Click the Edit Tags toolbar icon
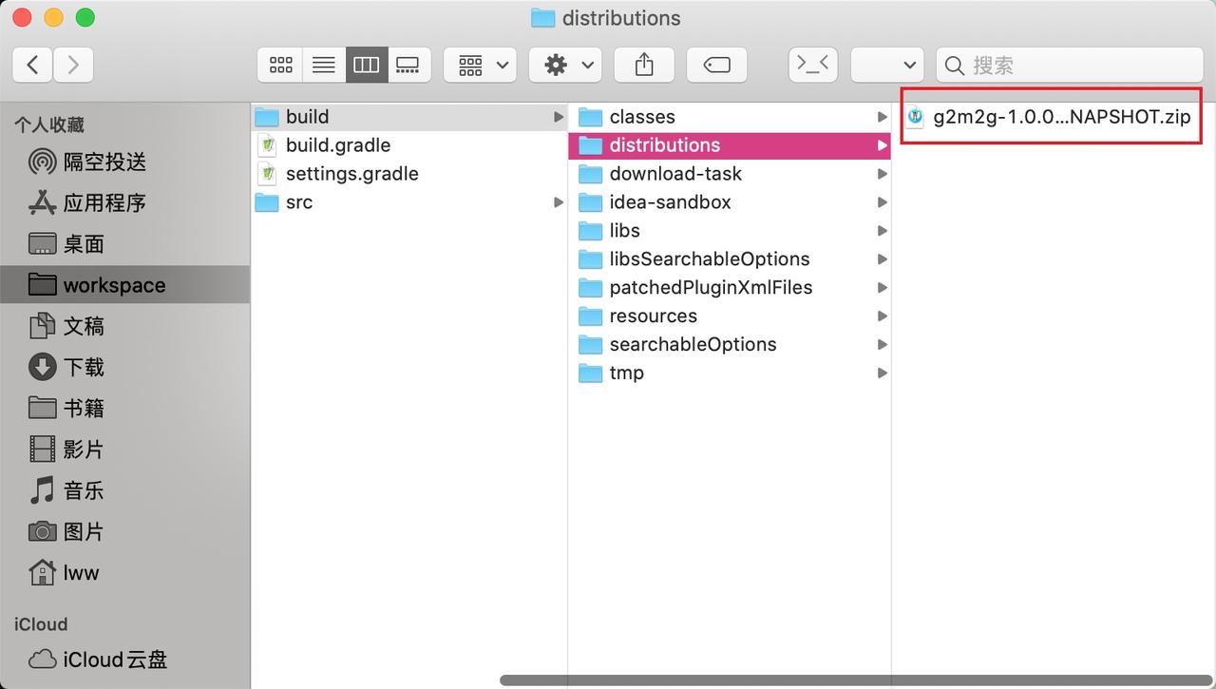 coord(716,65)
